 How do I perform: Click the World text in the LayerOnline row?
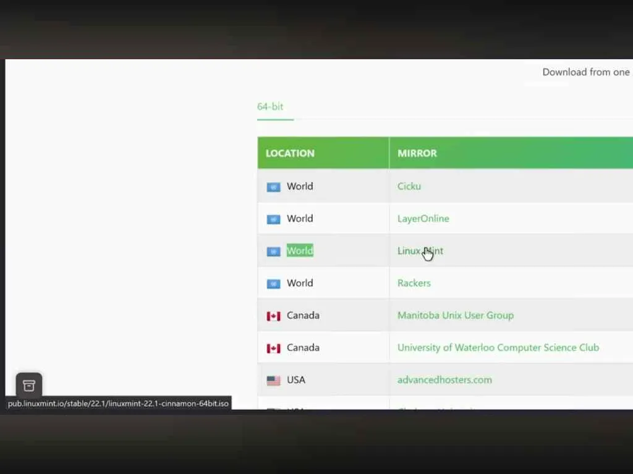click(300, 218)
